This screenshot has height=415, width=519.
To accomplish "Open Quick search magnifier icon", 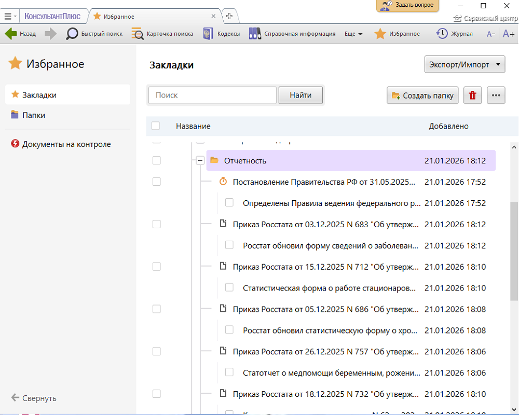I will point(72,34).
